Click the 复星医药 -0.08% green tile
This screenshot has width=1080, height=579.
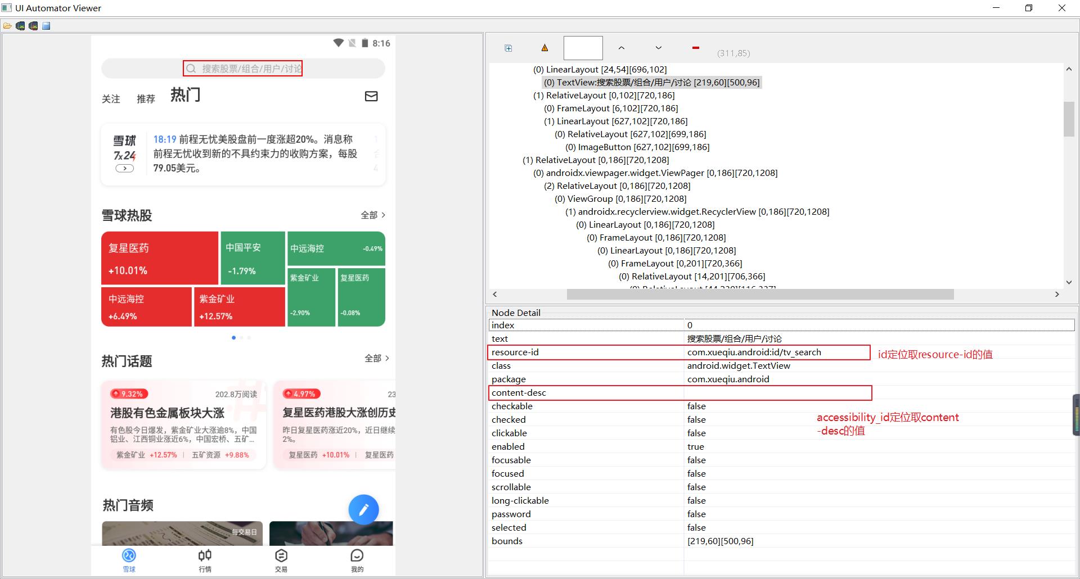click(362, 297)
